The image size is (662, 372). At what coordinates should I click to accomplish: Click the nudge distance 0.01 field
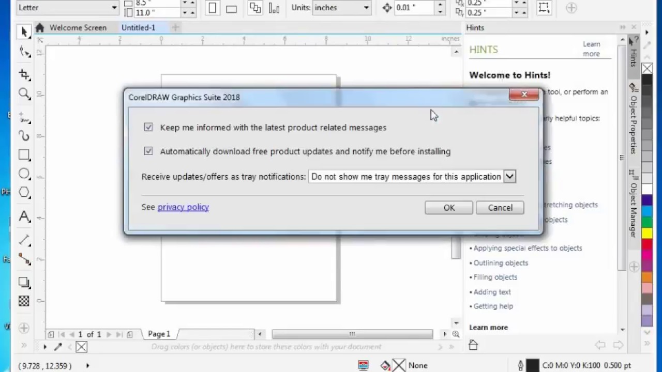click(x=415, y=8)
